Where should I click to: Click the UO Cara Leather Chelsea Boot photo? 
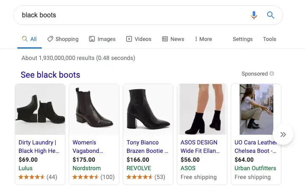[256, 109]
